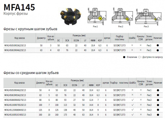Click heading 'Фрезы с крупным шагом зубьев'

[x=30, y=29]
